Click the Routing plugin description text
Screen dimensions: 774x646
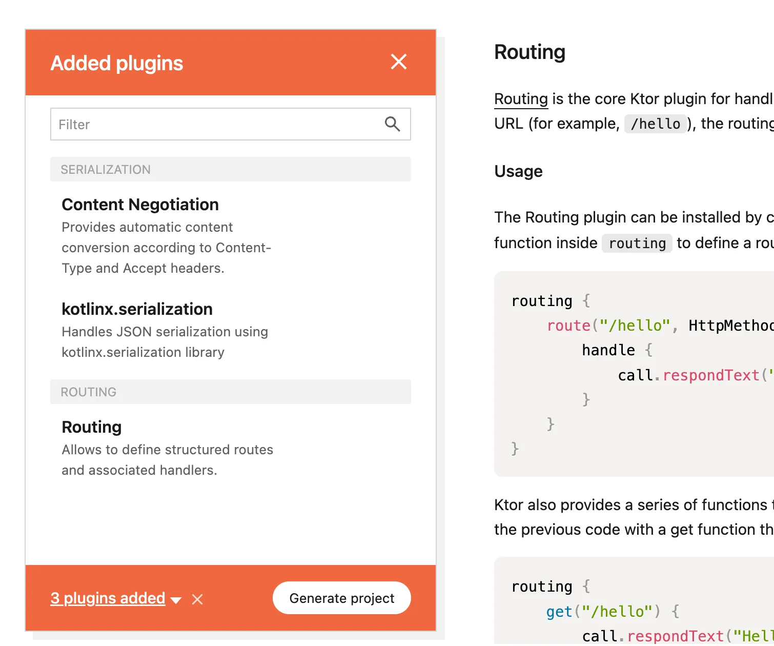[167, 460]
